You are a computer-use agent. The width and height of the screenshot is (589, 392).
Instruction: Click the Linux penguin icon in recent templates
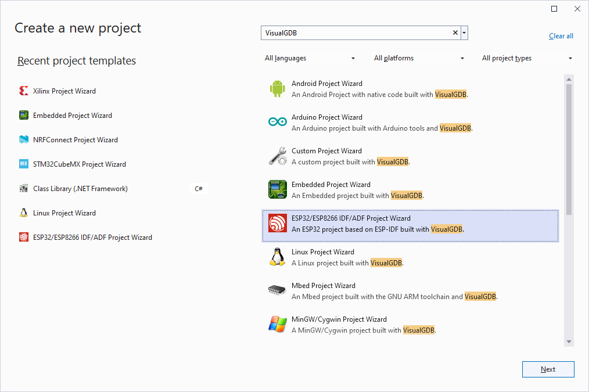24,213
